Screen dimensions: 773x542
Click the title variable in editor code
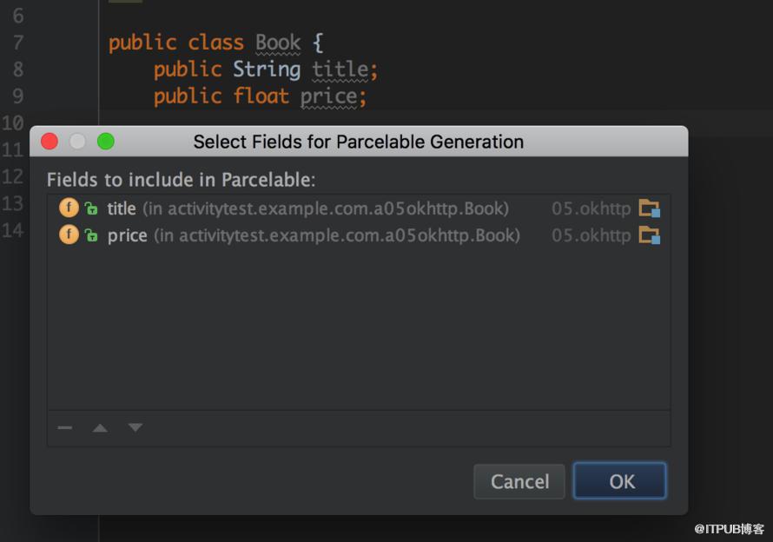tap(340, 69)
